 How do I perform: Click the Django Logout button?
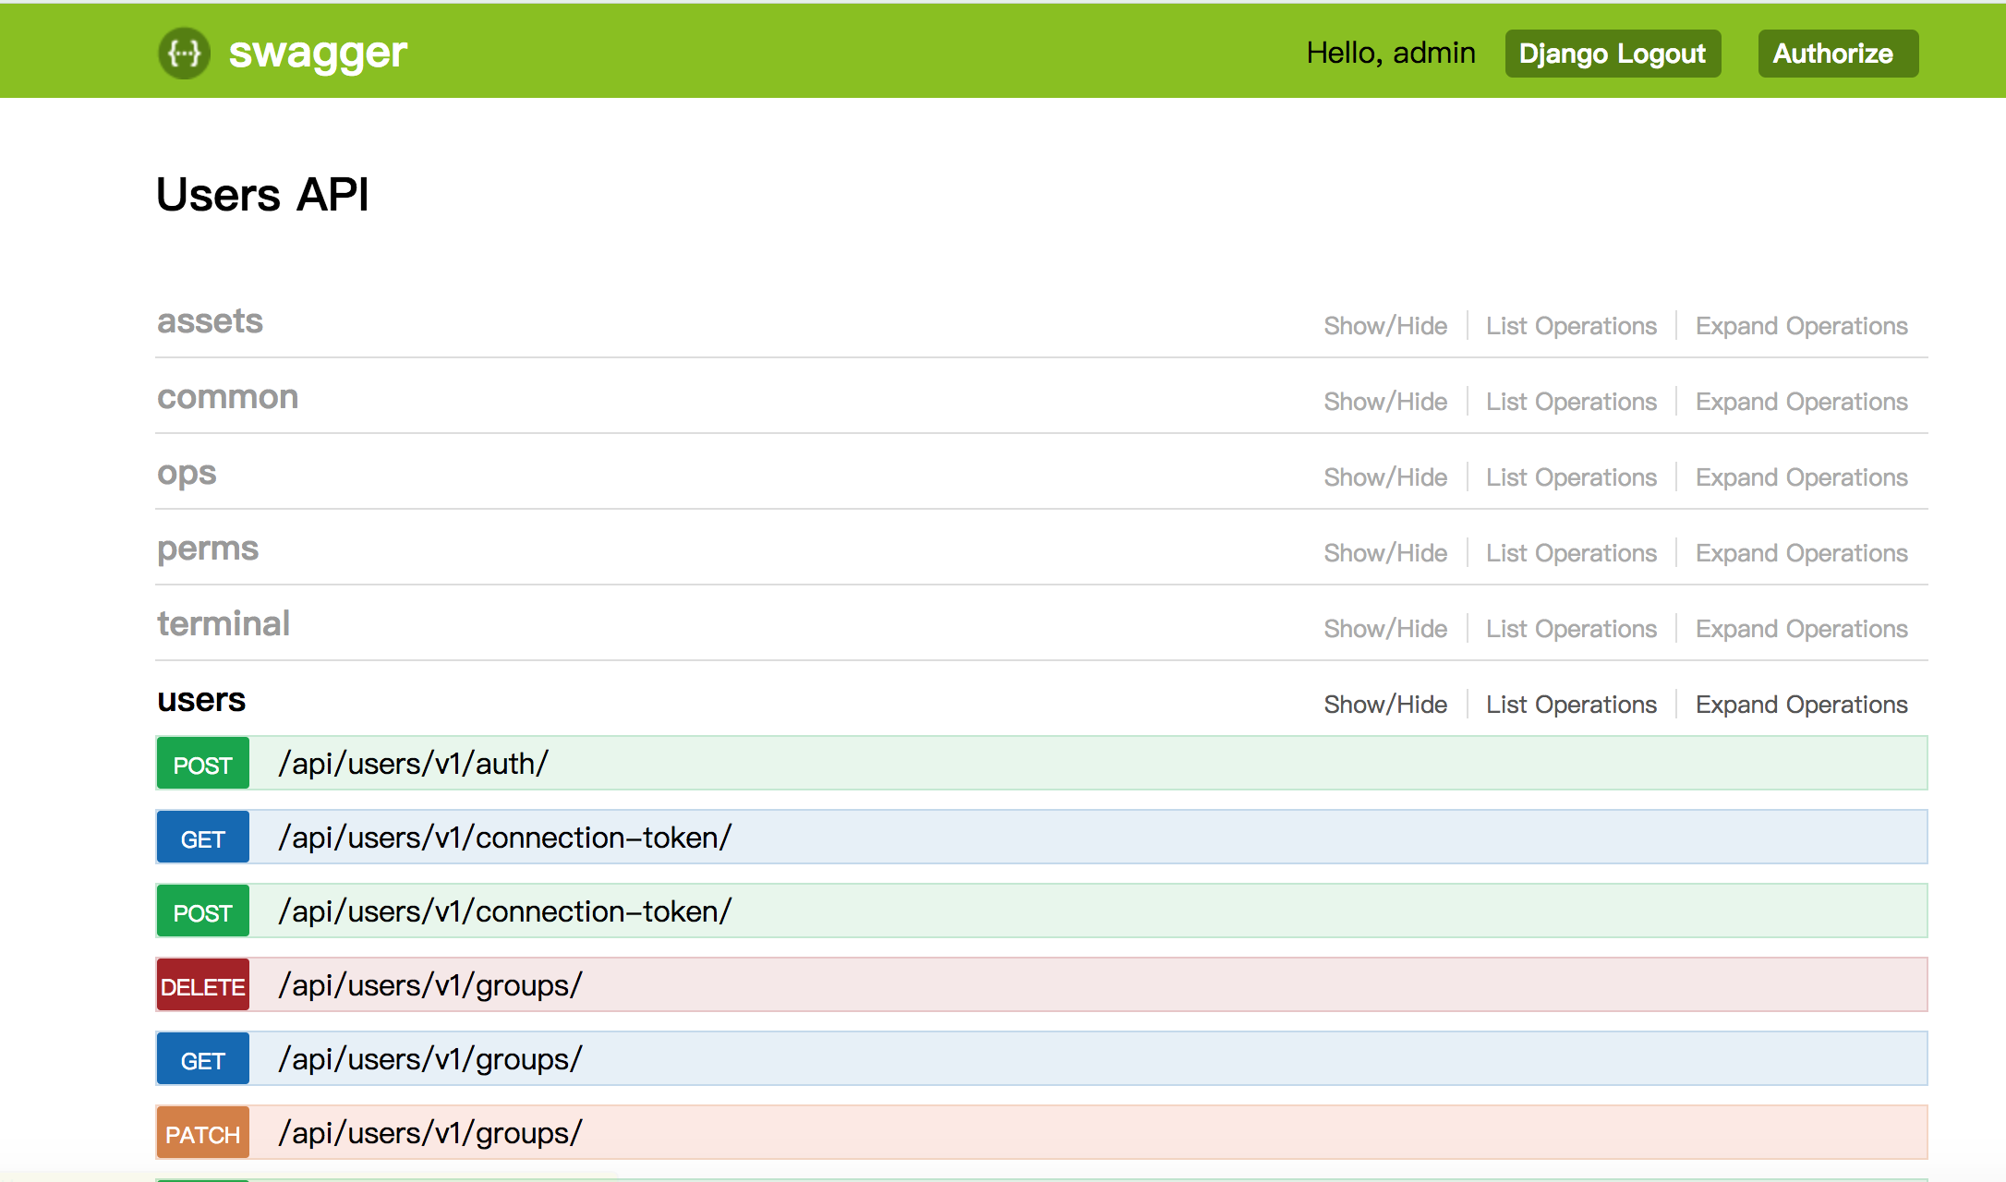pyautogui.click(x=1613, y=54)
